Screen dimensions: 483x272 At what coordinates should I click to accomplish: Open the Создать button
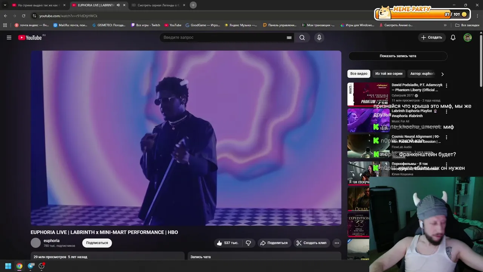[432, 37]
